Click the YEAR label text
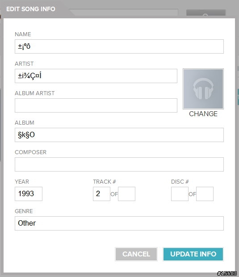 [22, 182]
